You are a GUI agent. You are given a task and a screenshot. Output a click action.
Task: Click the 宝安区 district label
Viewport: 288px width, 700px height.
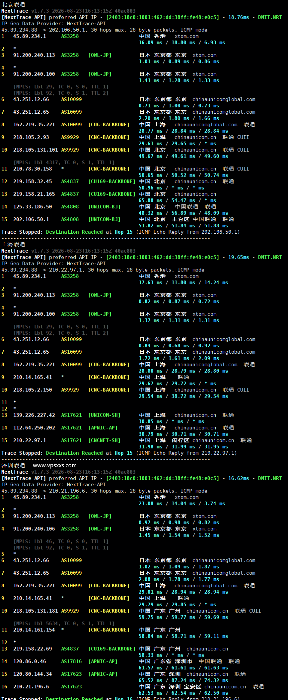coord(192,687)
